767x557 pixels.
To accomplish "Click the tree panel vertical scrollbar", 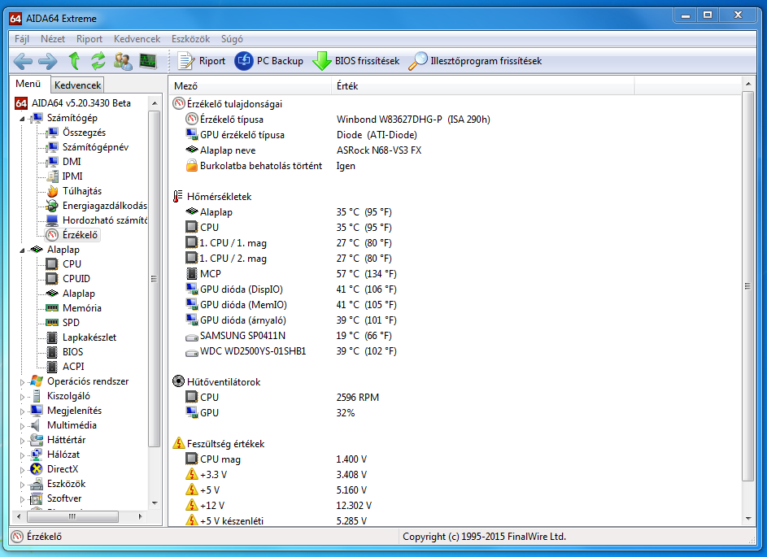I will 155,279.
